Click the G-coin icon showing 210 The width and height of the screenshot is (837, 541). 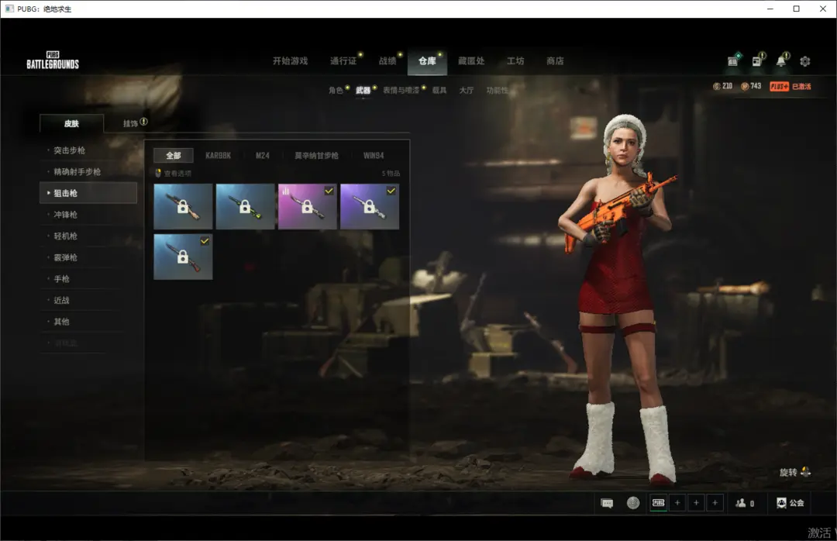(716, 87)
